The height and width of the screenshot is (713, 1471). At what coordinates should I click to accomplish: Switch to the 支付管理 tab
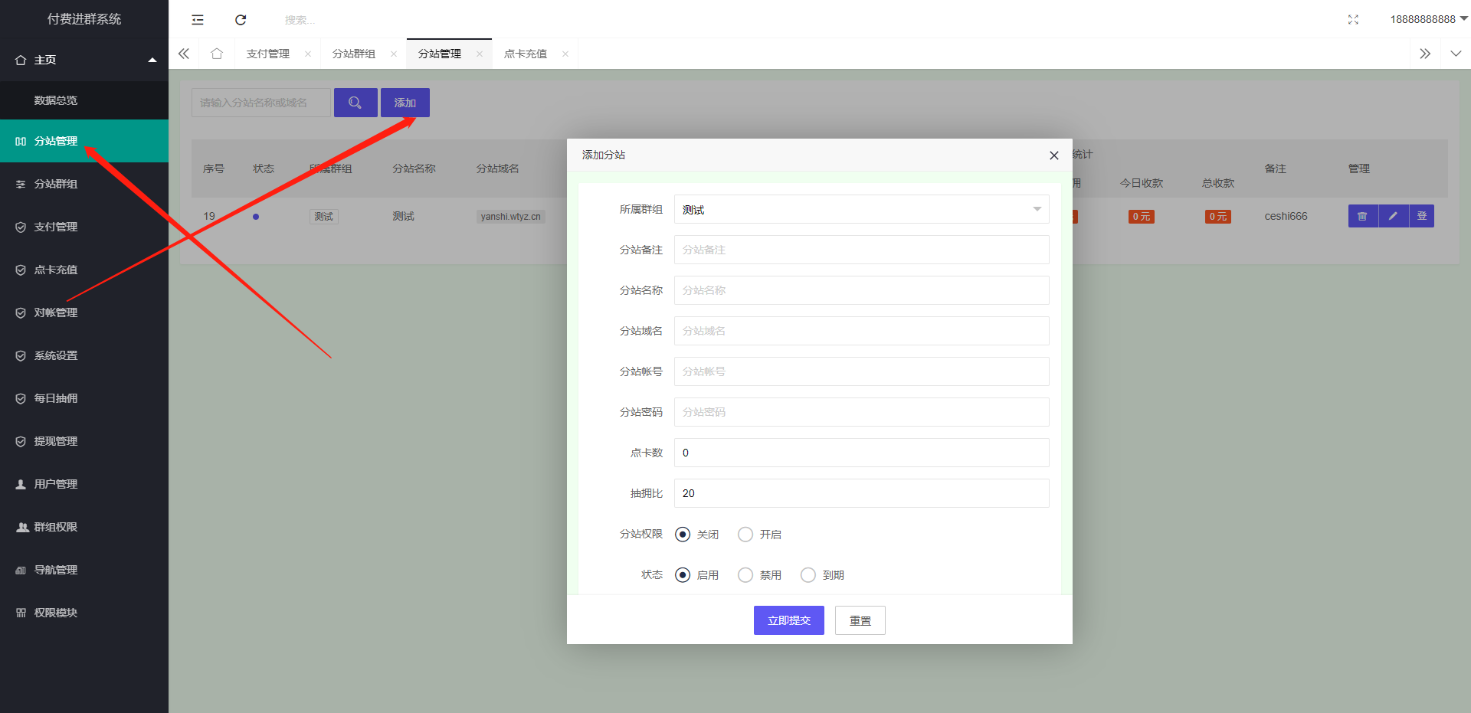[x=268, y=54]
